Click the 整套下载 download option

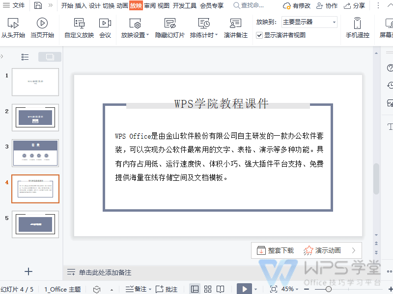pos(275,250)
